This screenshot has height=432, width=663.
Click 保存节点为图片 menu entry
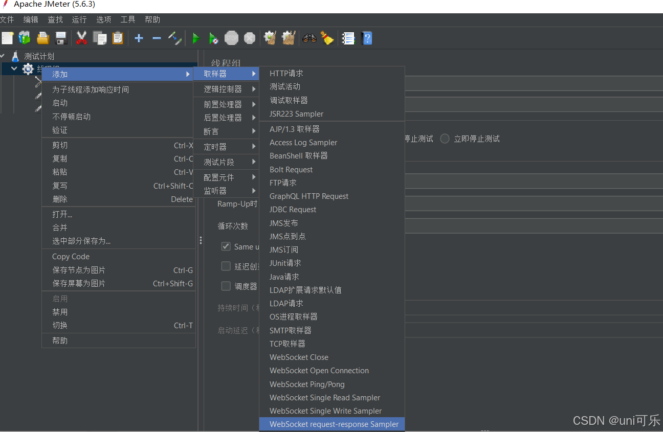118,270
